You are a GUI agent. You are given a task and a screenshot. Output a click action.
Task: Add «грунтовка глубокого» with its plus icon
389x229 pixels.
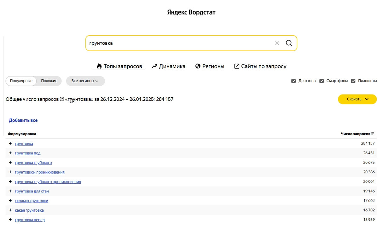point(10,163)
